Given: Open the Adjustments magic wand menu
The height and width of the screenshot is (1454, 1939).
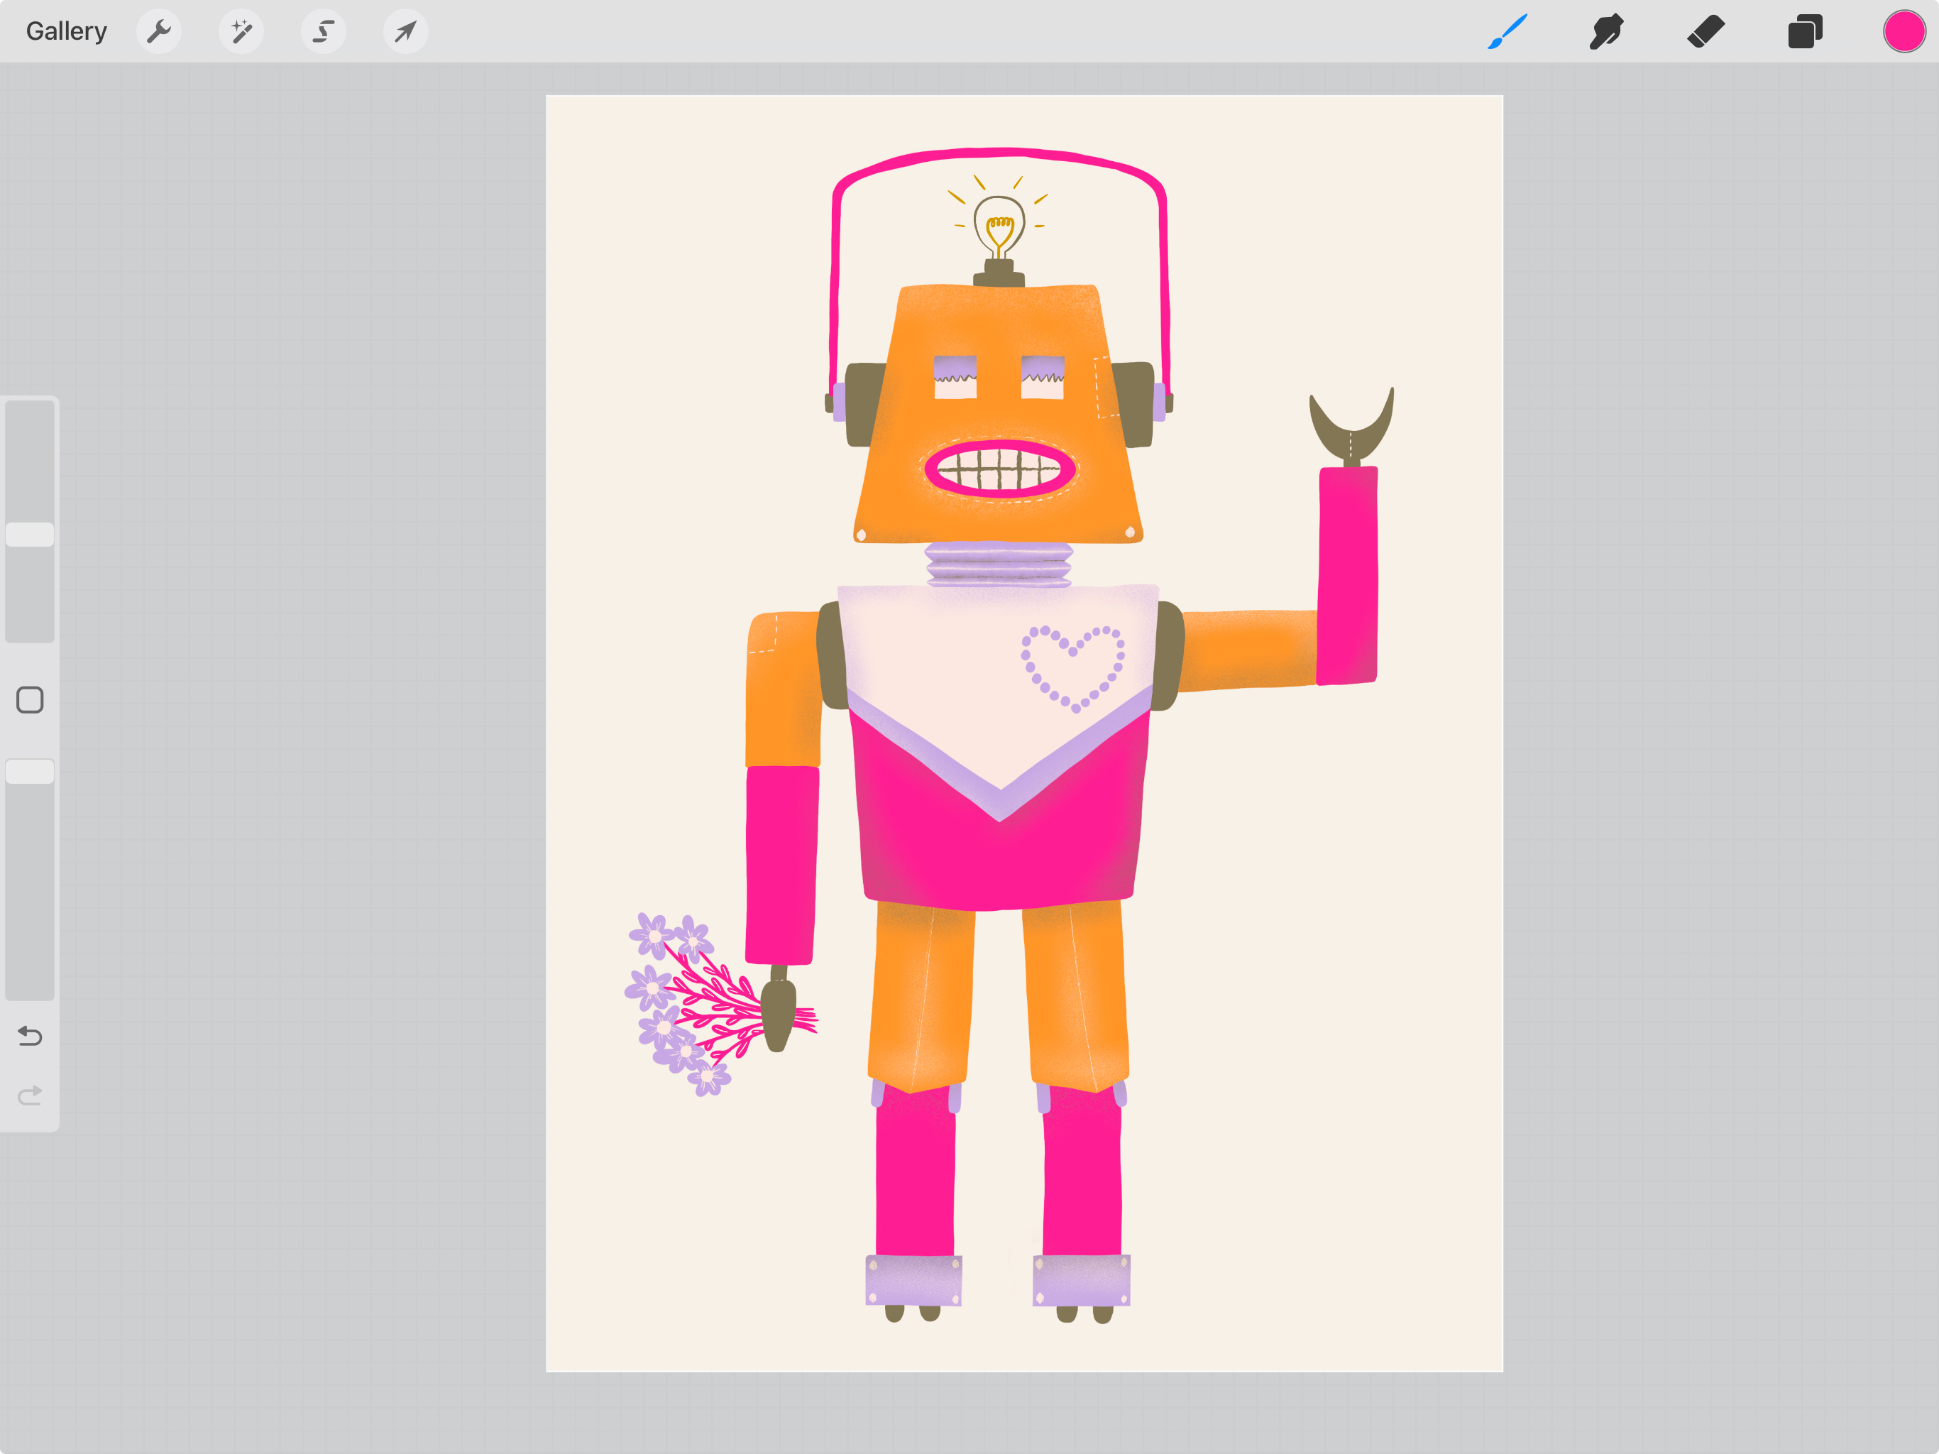Looking at the screenshot, I should (x=241, y=31).
